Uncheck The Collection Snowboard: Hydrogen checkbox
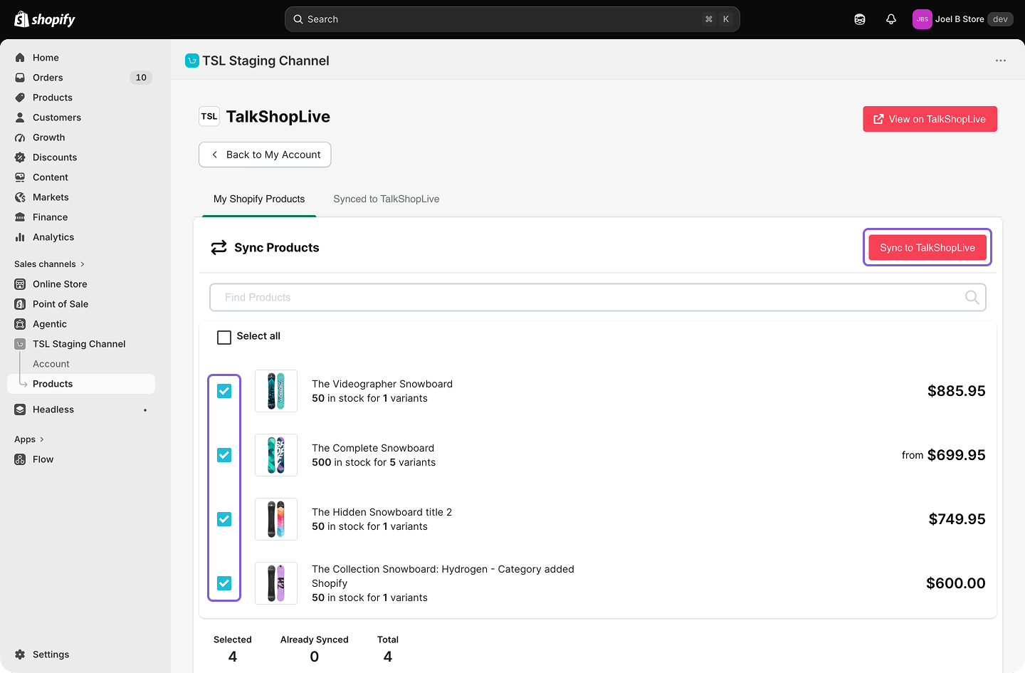This screenshot has width=1025, height=673. click(224, 583)
